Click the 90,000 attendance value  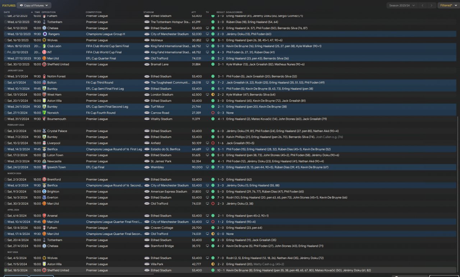197,167
